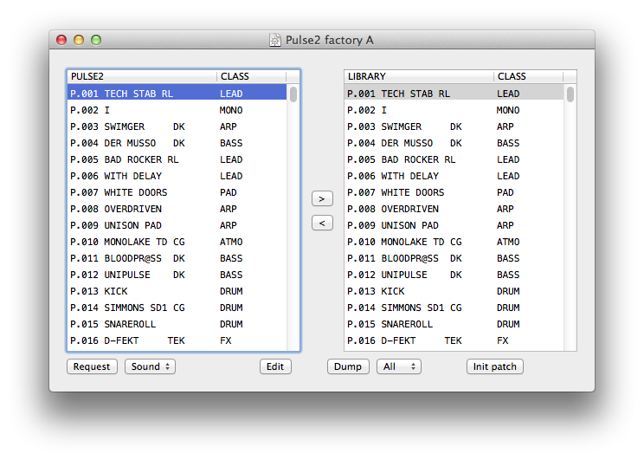Click the right arrow transfer button
This screenshot has height=460, width=644.
pyautogui.click(x=321, y=198)
